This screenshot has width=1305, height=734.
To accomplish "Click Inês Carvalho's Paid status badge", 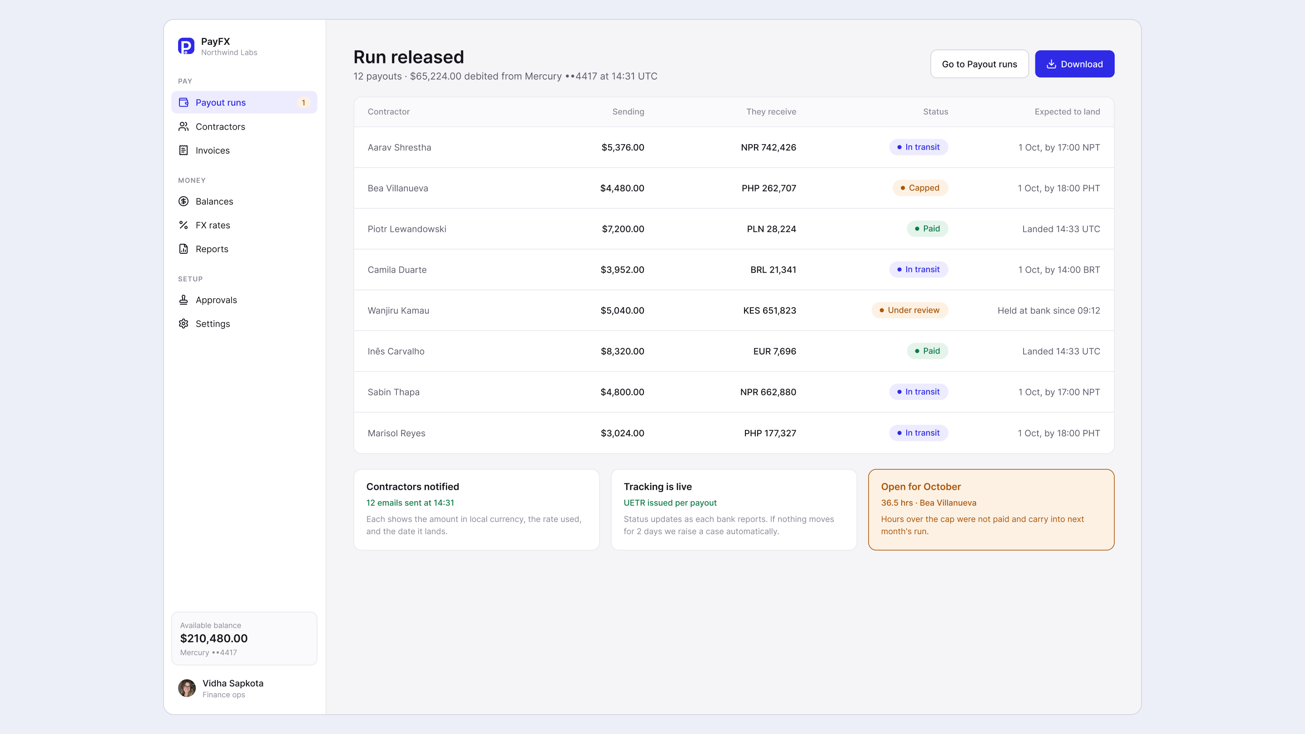I will click(927, 351).
